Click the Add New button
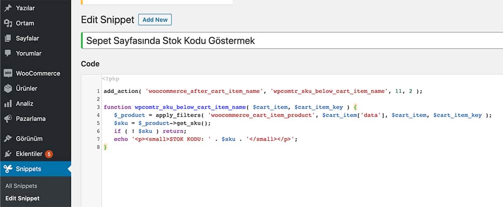The image size is (503, 207). tap(155, 20)
